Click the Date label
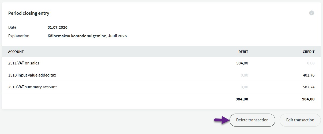 tap(12, 27)
